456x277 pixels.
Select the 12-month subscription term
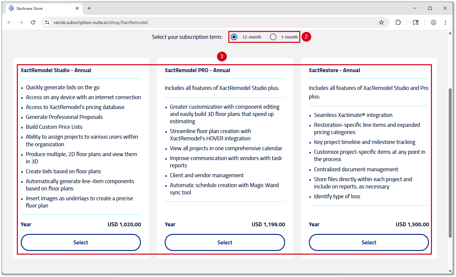pos(234,37)
